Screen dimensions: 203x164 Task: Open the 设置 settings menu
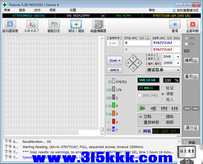[x=73, y=10]
